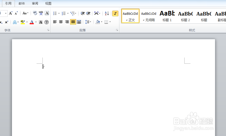Grow font size with the enlarge A icon
This screenshot has width=226, height=136.
click(x=11, y=13)
